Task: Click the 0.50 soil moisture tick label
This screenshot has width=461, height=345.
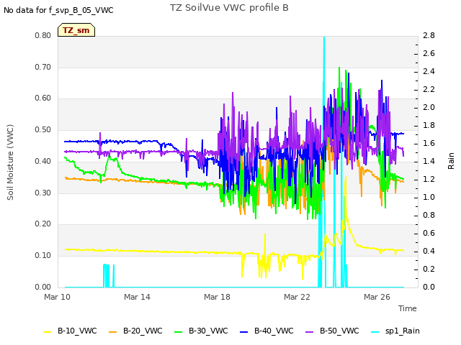Action: pyautogui.click(x=43, y=129)
